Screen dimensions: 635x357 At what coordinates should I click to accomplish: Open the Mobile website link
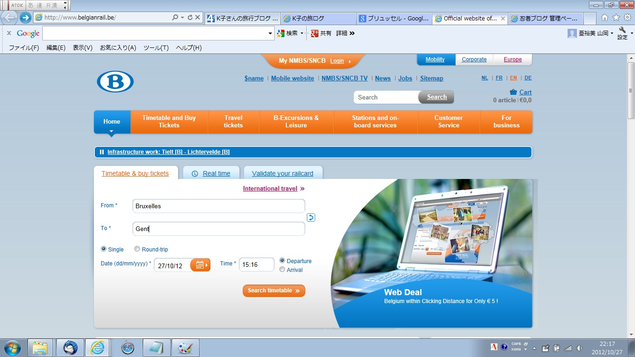(292, 78)
